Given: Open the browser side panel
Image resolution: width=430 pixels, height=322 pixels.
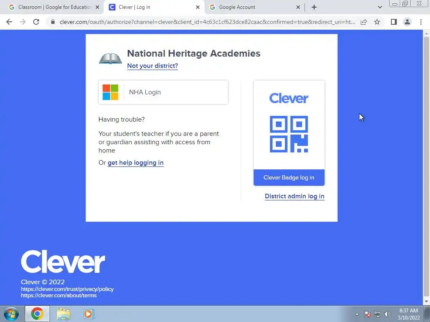Looking at the screenshot, I should point(394,22).
